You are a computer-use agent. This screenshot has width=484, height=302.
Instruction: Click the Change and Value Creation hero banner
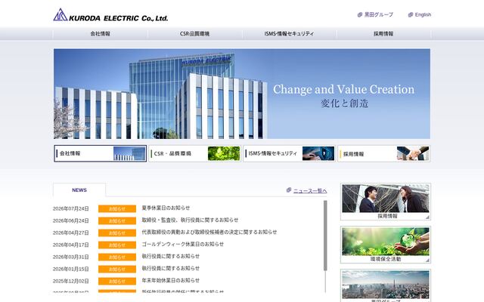pos(242,94)
